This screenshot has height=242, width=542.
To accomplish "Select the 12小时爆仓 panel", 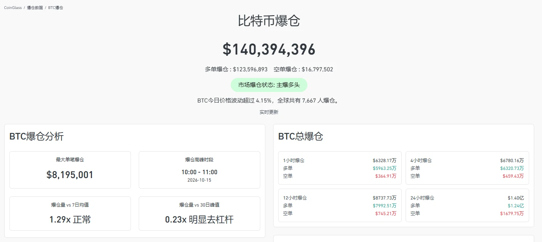I will pos(340,205).
